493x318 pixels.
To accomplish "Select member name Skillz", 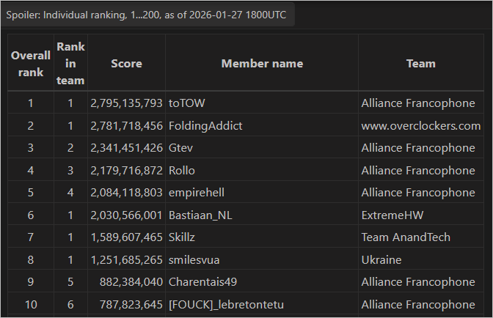I will coord(183,237).
